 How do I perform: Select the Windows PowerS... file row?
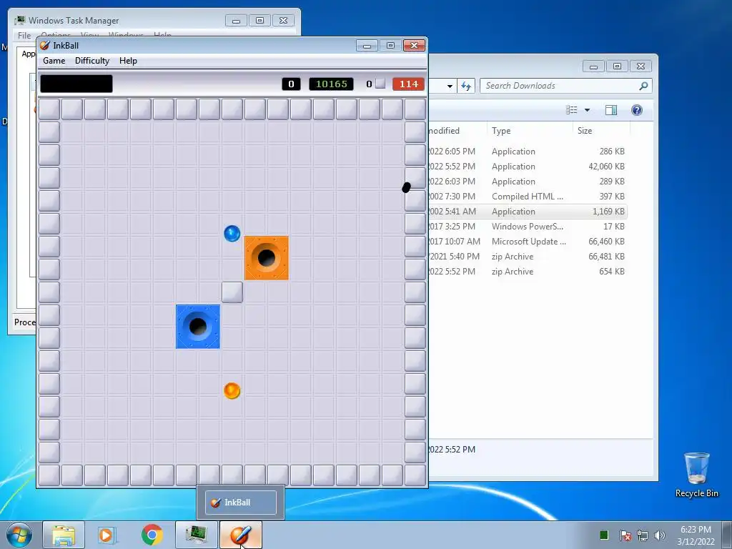coord(527,227)
